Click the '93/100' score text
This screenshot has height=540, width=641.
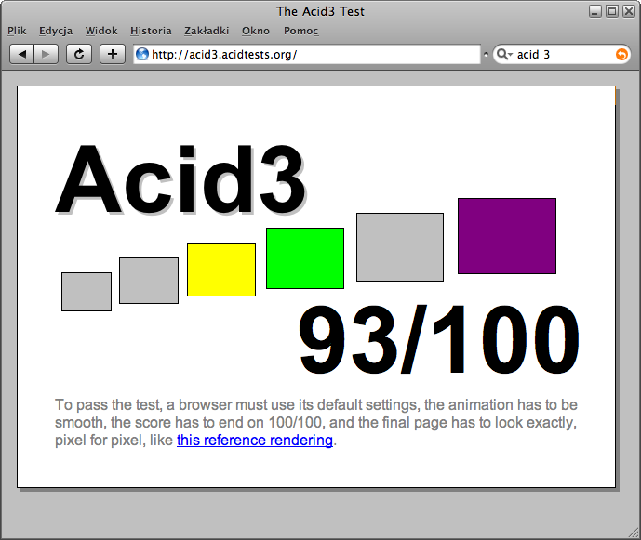coord(438,340)
